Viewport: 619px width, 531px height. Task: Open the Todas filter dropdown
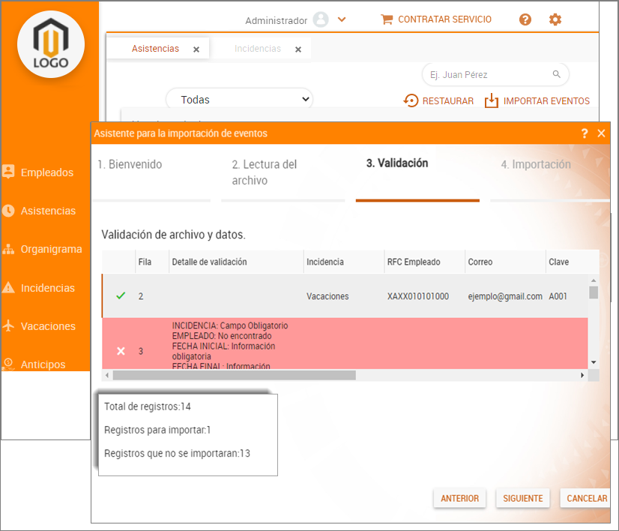coord(239,99)
